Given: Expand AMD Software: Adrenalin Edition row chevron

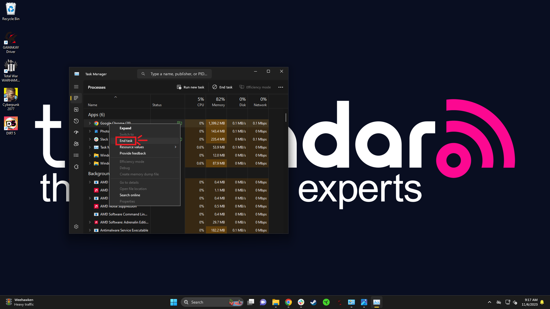Looking at the screenshot, I should (90, 222).
